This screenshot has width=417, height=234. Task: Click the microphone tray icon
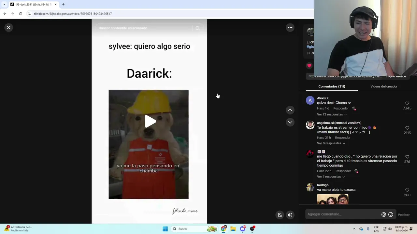point(368,229)
